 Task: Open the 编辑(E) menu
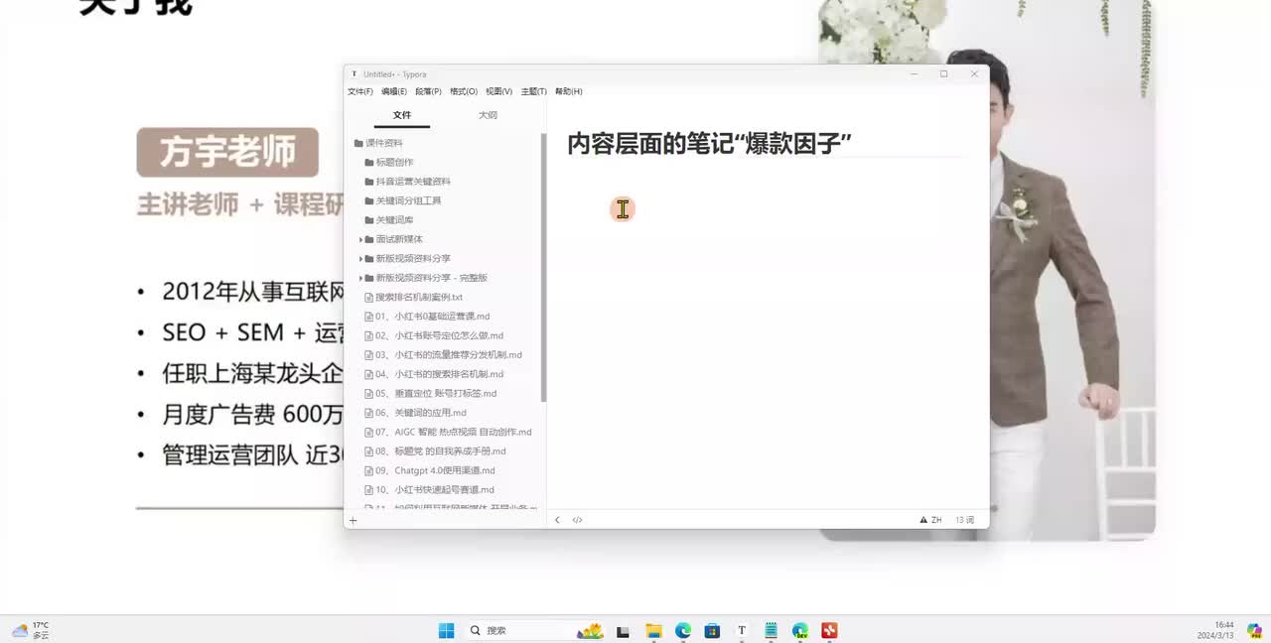coord(394,91)
